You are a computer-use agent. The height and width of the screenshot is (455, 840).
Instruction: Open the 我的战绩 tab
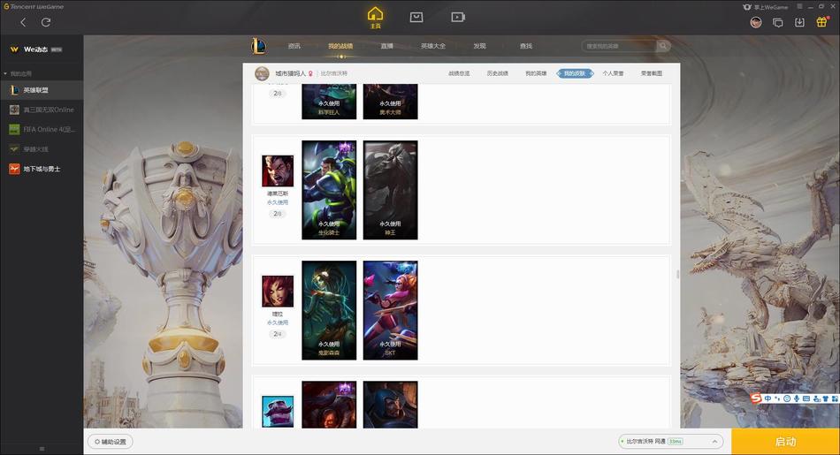point(340,46)
